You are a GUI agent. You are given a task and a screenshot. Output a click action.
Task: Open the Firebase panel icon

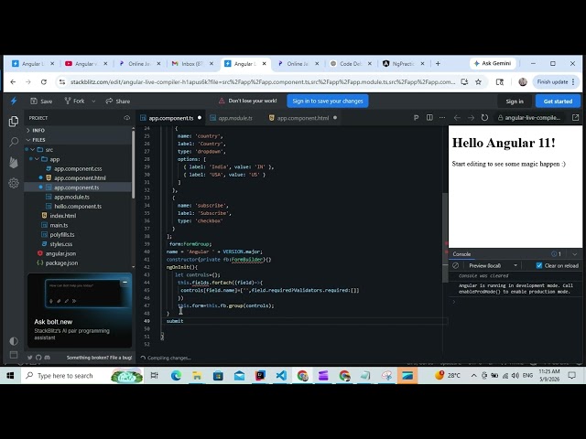point(14,163)
